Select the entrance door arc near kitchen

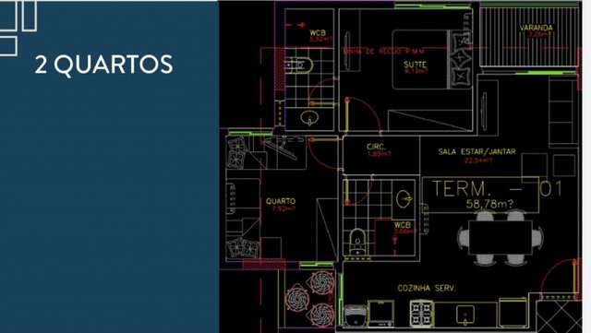tap(559, 279)
